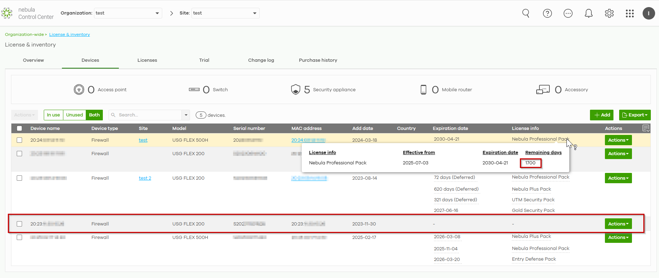The width and height of the screenshot is (659, 278).
Task: Click the Accessory device icon
Action: pyautogui.click(x=543, y=89)
